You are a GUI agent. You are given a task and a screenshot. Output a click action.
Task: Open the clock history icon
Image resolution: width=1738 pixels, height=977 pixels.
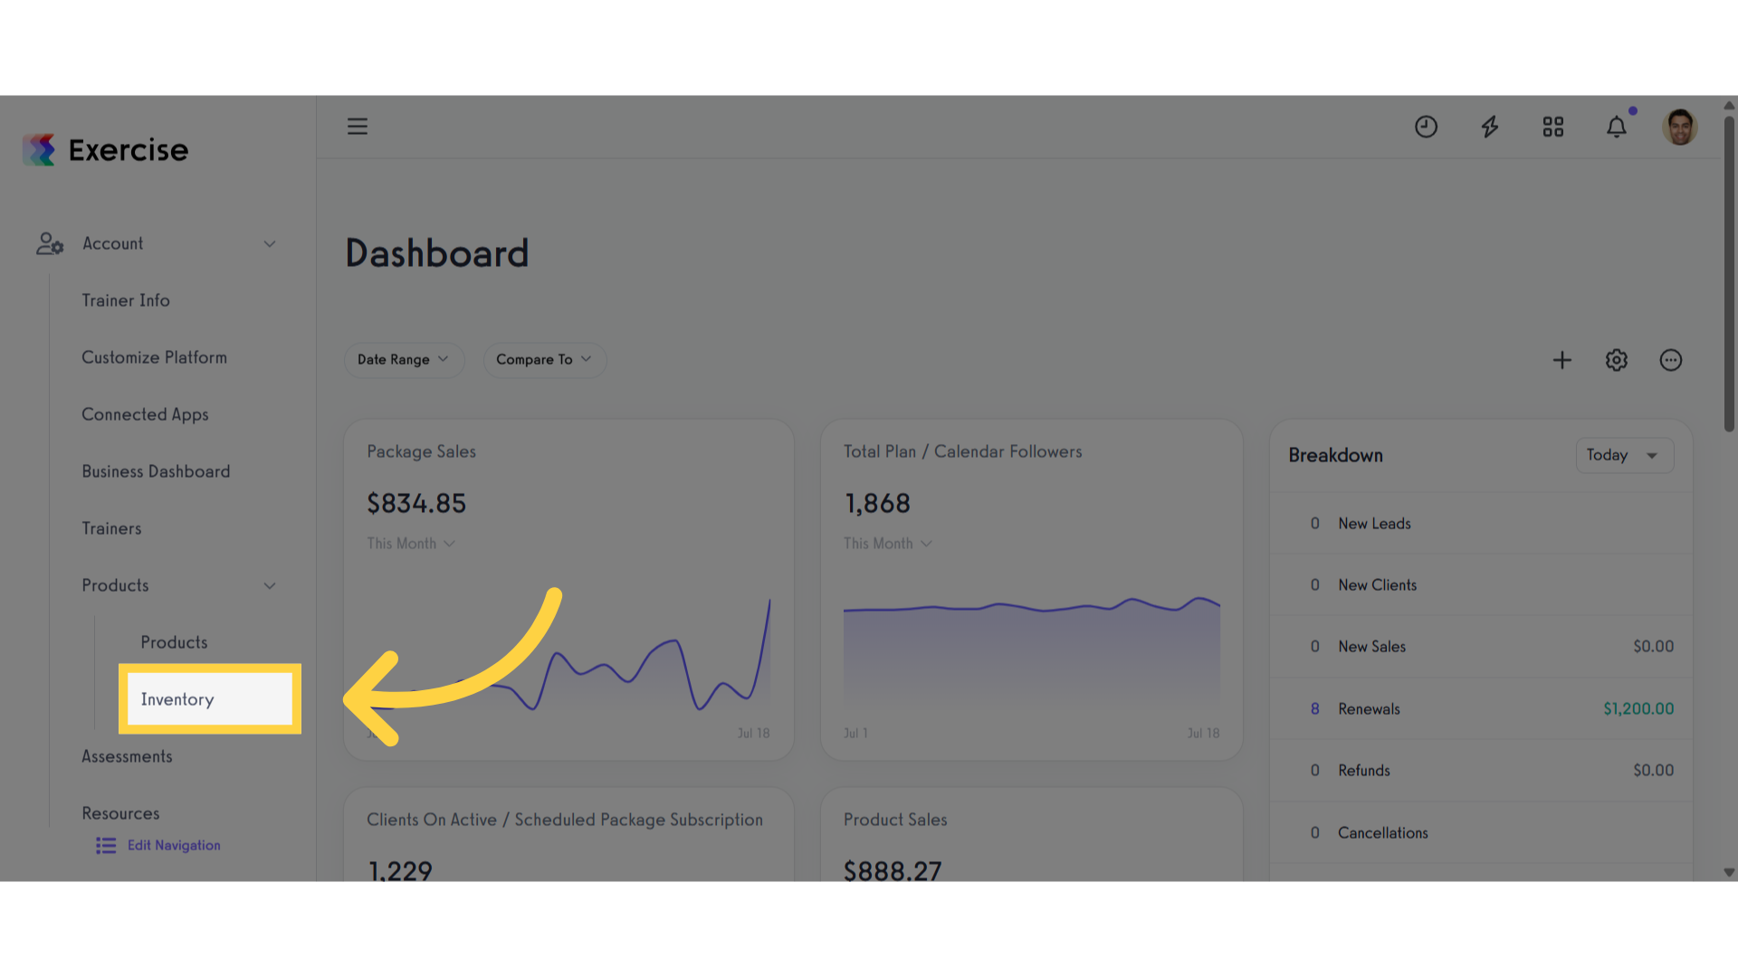tap(1427, 127)
